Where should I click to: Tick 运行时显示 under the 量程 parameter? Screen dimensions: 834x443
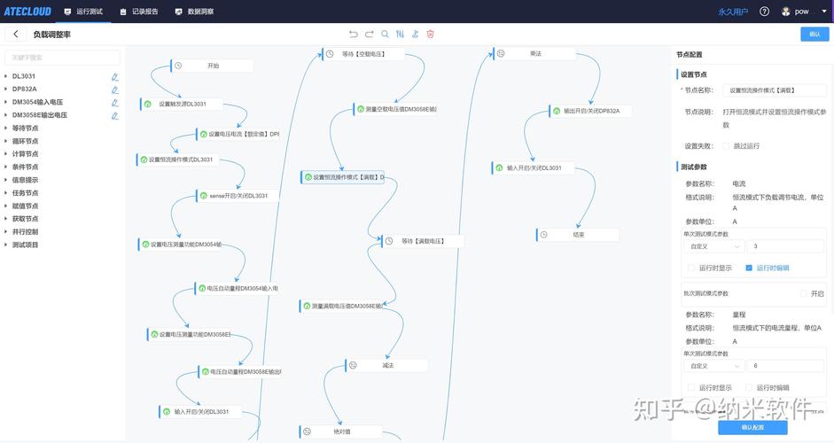pos(691,388)
